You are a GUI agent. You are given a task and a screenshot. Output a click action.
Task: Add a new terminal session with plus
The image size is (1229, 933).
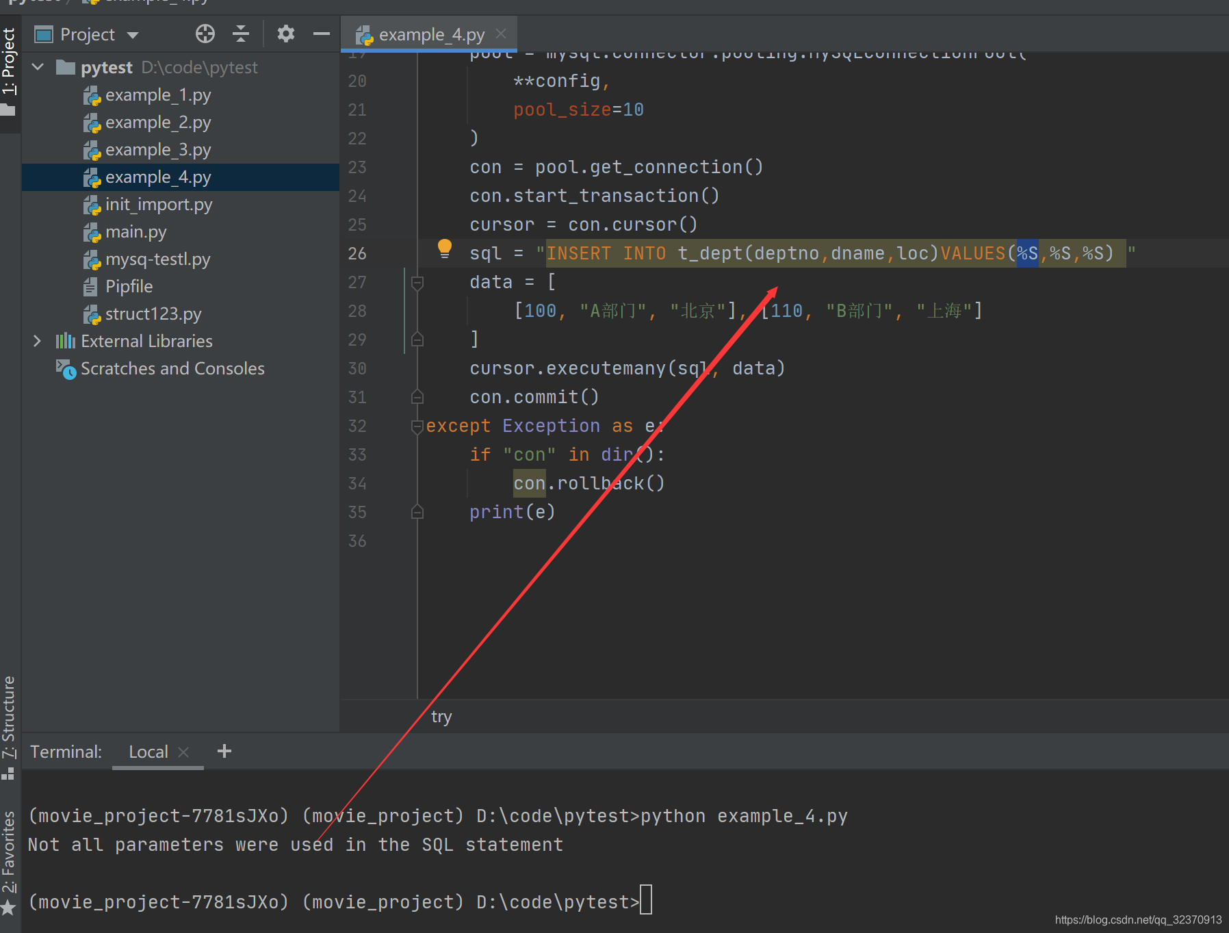[224, 751]
